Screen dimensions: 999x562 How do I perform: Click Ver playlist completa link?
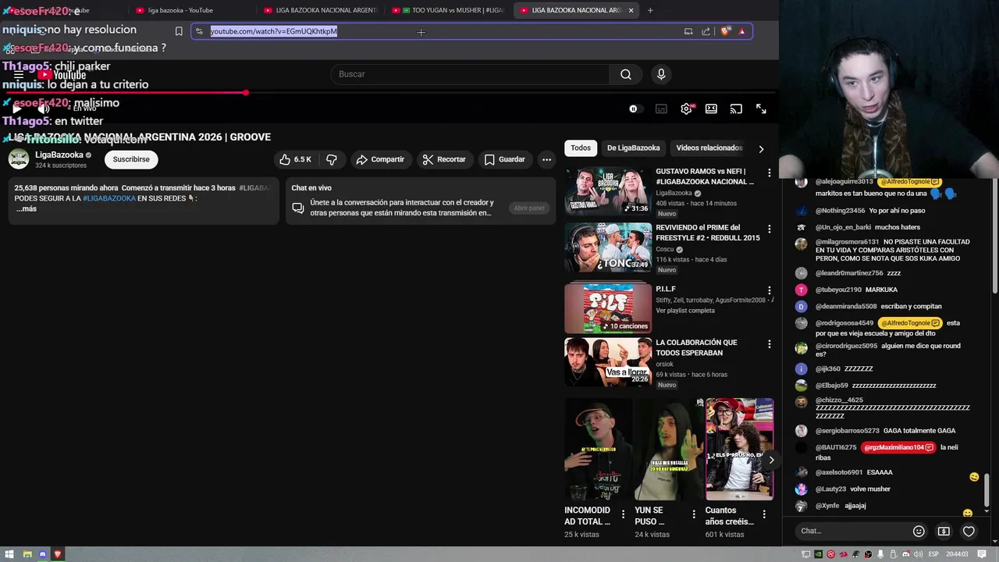click(685, 311)
